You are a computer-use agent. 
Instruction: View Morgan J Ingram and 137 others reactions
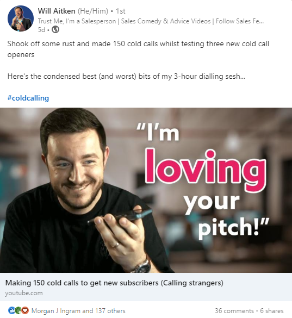(x=78, y=311)
